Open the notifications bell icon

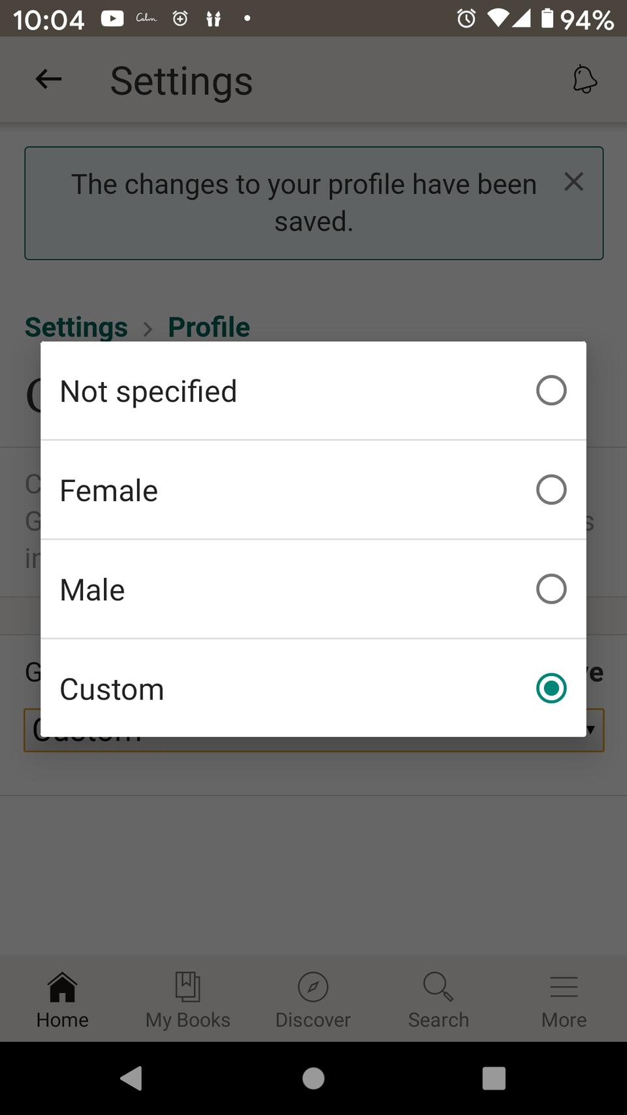(x=585, y=80)
